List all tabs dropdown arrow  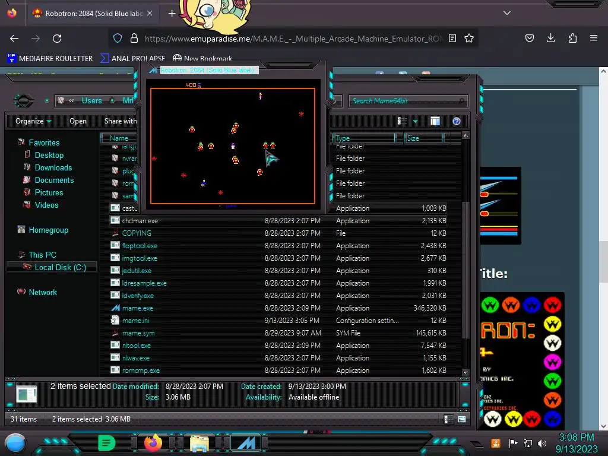pos(507,13)
